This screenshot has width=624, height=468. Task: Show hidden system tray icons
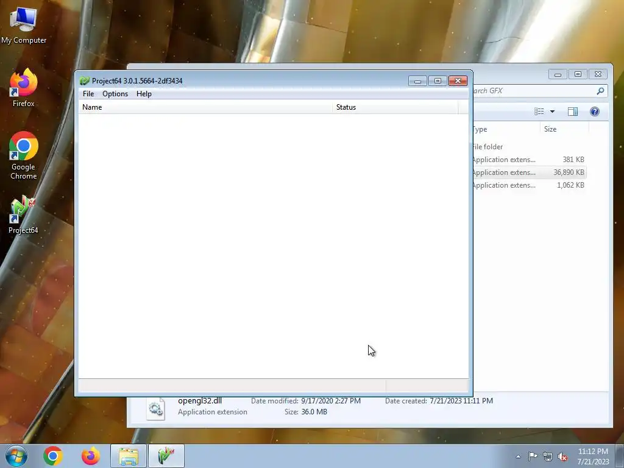point(518,456)
